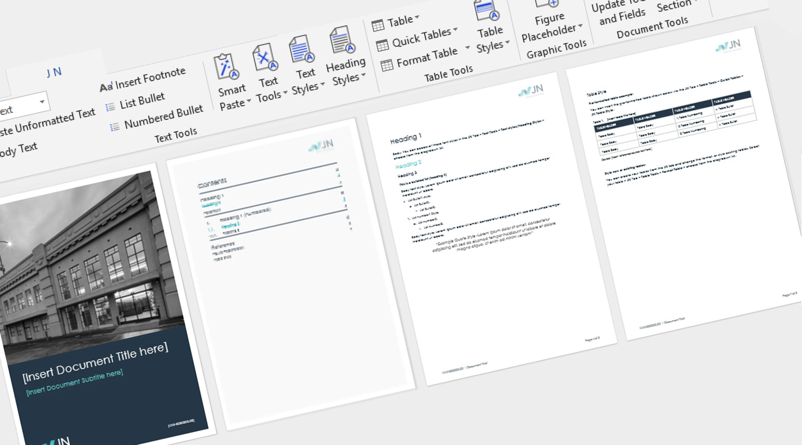Select the Contents page thumbnail
This screenshot has height=445, width=802.
290,274
